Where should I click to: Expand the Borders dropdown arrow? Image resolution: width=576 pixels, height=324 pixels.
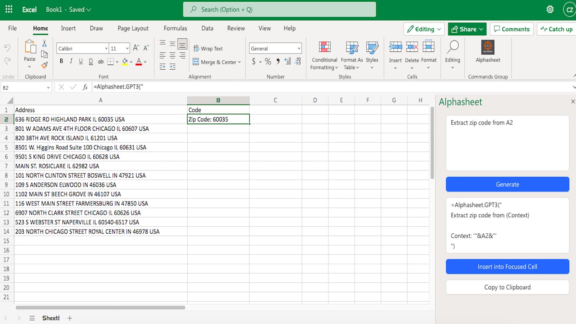click(x=117, y=62)
